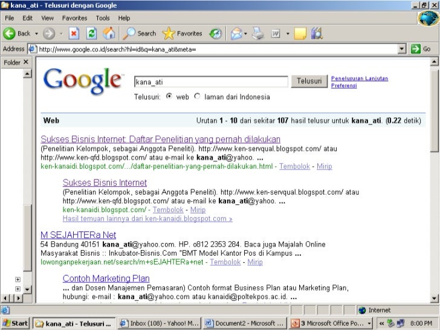Screen dimensions: 440x330
Task: Click the status bar page icon
Action: pos(5,310)
